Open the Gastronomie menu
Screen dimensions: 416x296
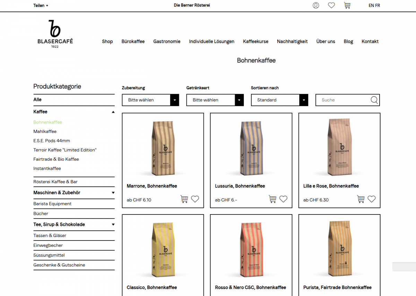(x=167, y=41)
